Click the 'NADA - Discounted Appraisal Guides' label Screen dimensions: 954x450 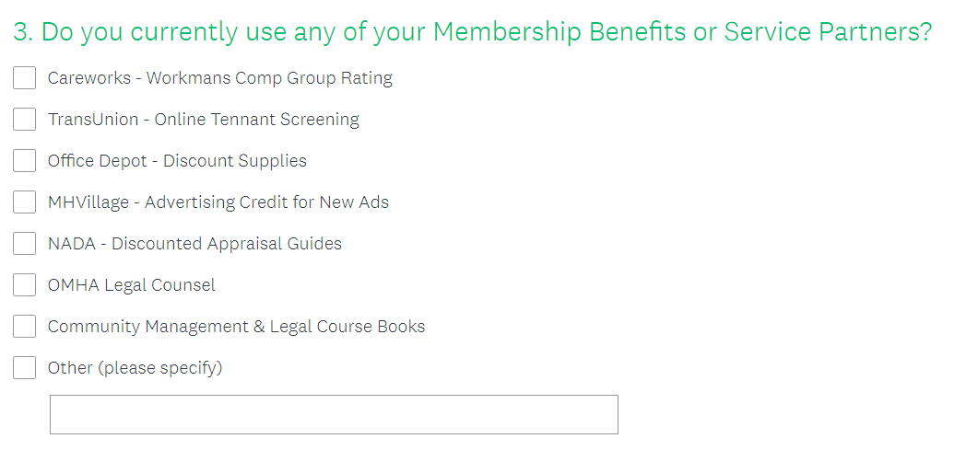click(194, 244)
